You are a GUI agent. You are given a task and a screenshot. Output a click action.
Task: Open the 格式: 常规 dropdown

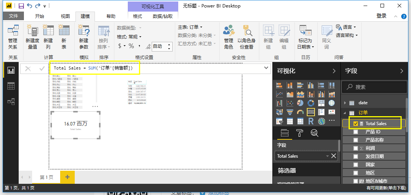[x=129, y=37]
